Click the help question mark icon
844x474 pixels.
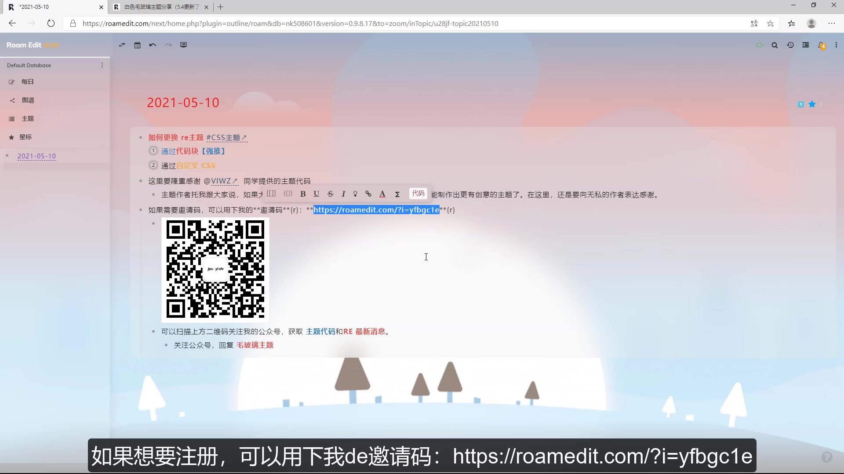[827, 457]
